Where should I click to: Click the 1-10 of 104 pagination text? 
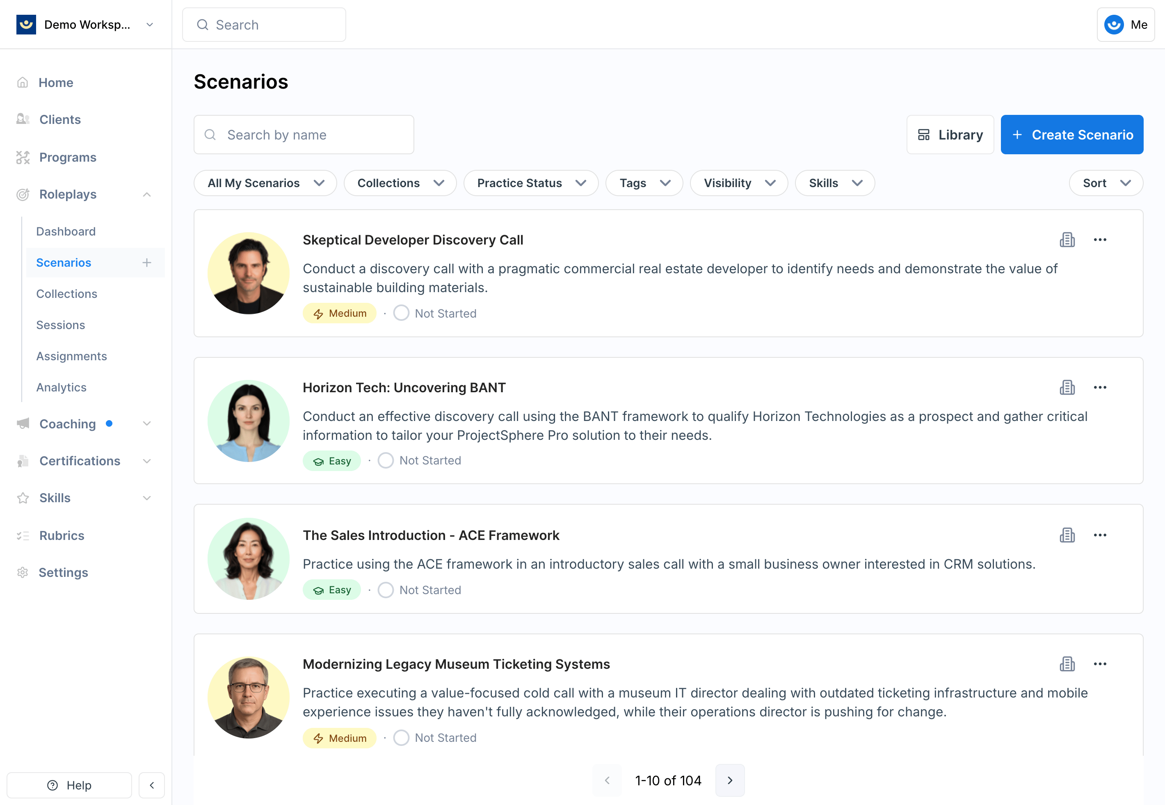point(668,781)
